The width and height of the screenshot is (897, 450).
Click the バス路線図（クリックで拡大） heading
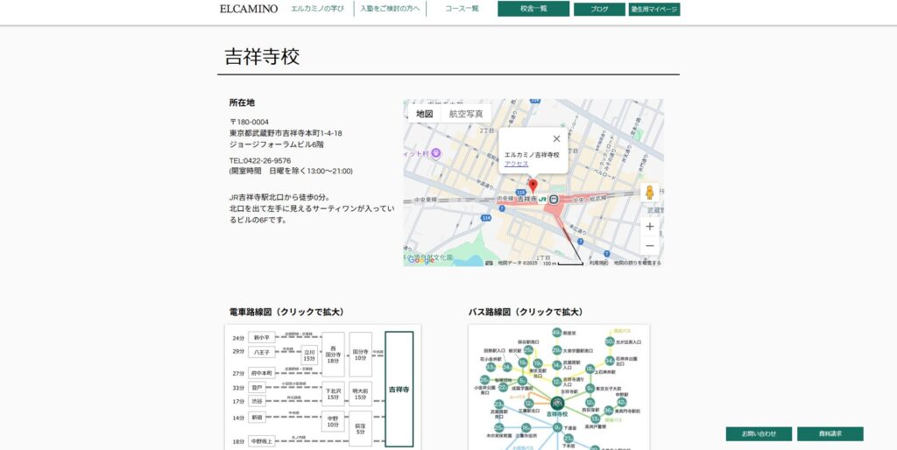[526, 313]
